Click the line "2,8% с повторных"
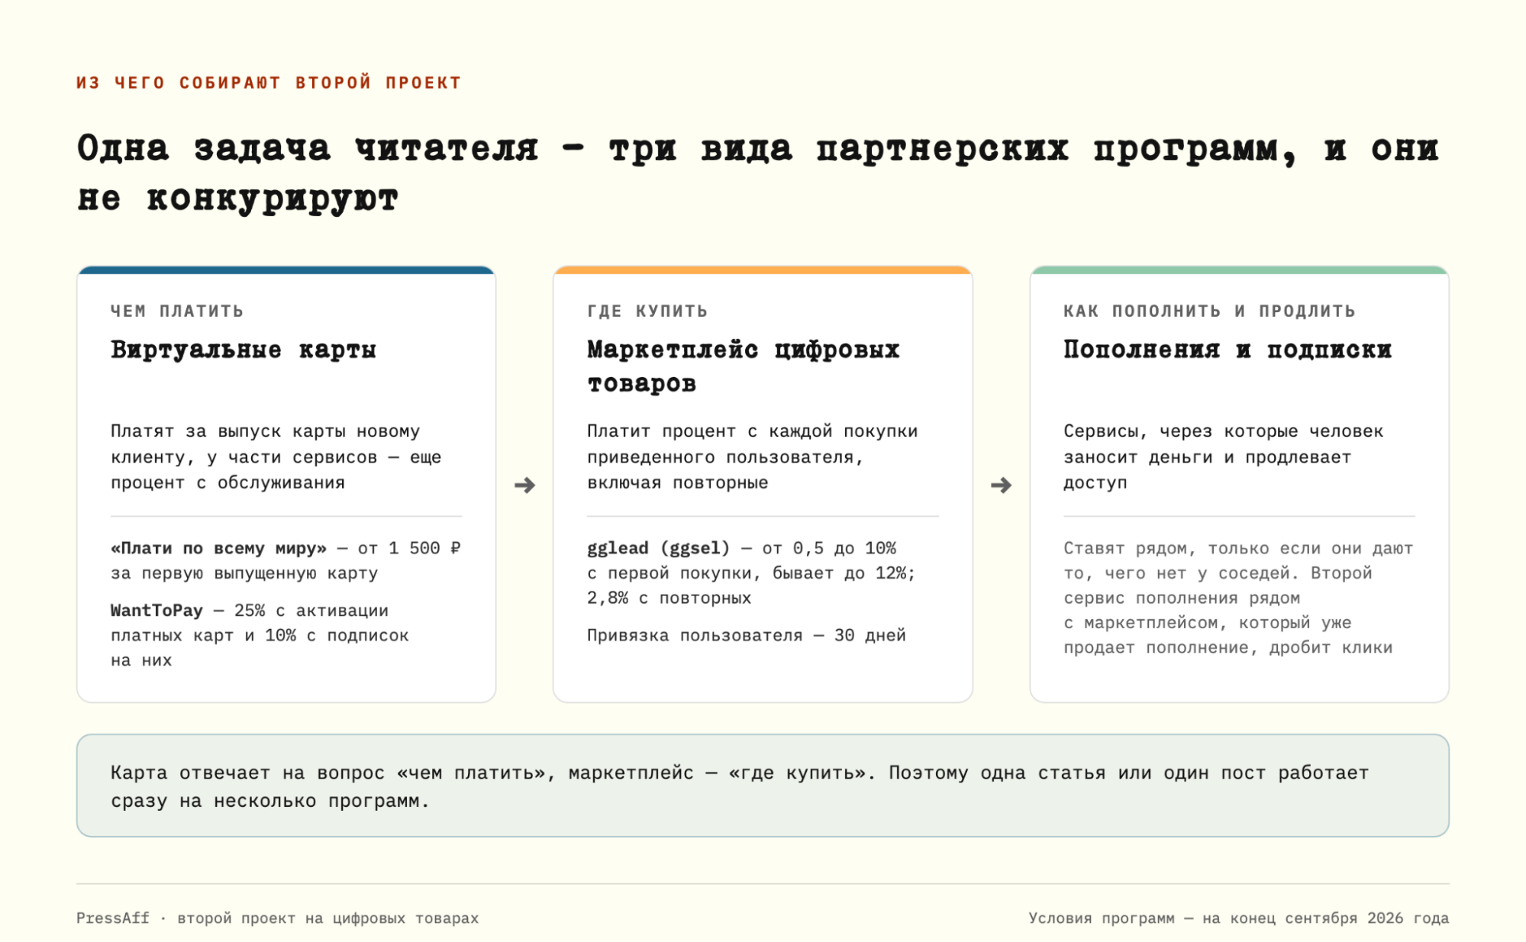This screenshot has height=942, width=1526. pyautogui.click(x=669, y=598)
